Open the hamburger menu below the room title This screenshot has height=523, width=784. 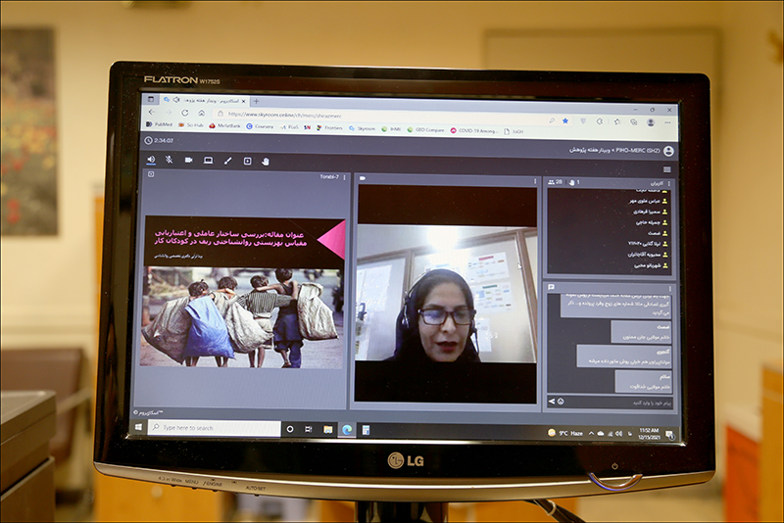click(667, 168)
